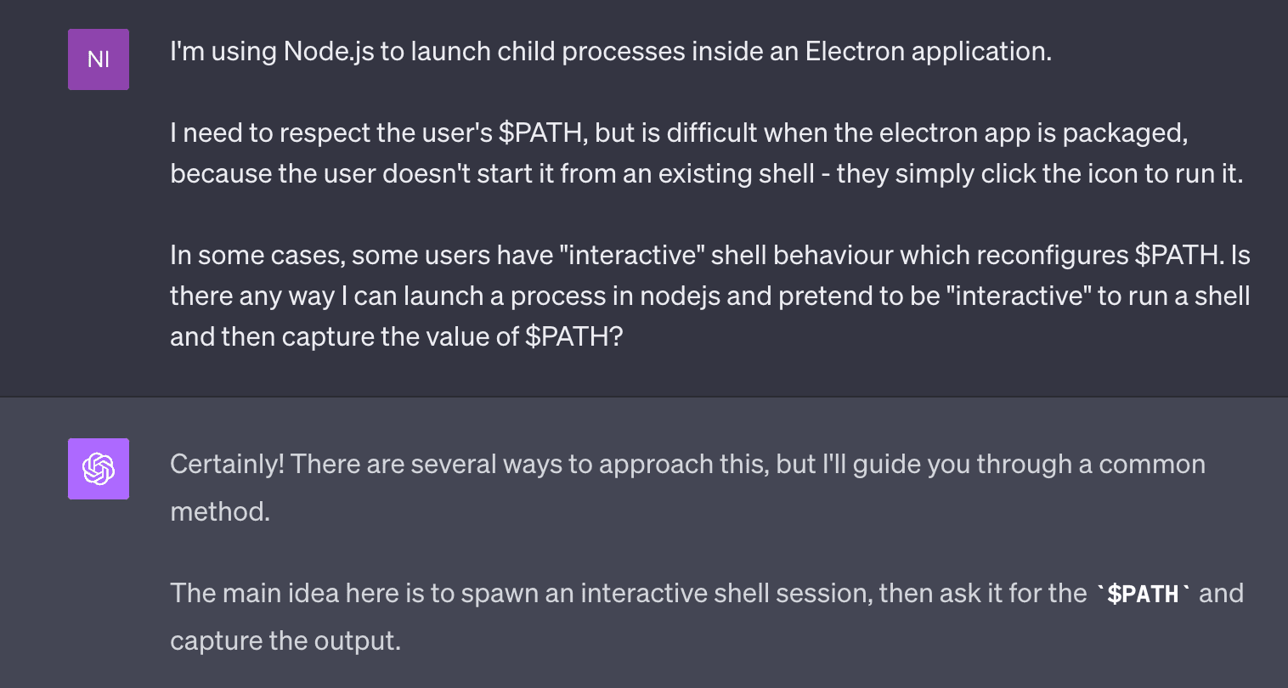Click the text 'capture the output.'
1288x688 pixels.
[x=285, y=640]
